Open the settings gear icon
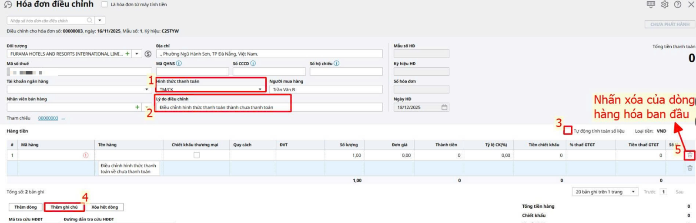This screenshot has height=223, width=696. point(665,4)
